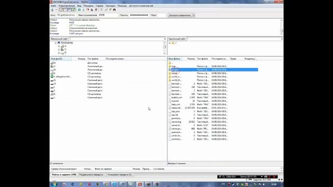Sort remote list by Права column

pos(236,59)
